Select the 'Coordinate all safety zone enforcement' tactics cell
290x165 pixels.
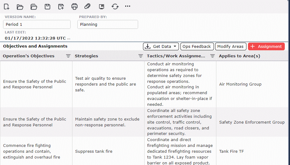tap(180, 122)
